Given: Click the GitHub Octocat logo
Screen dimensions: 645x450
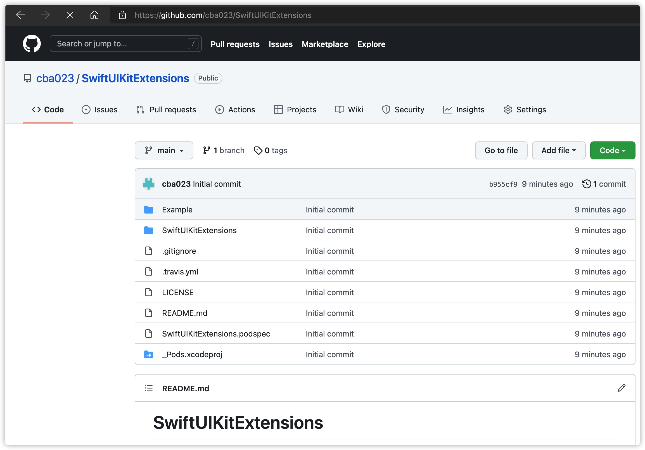Looking at the screenshot, I should click(x=32, y=44).
